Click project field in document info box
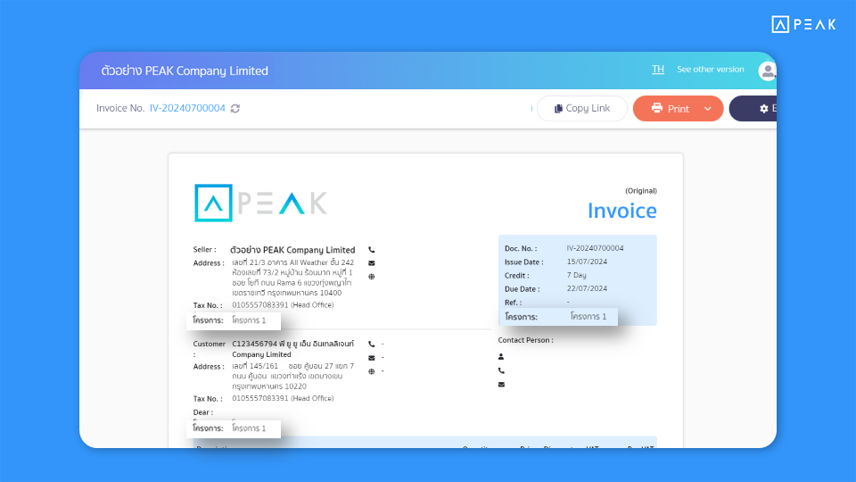Viewport: 856px width, 482px height. 558,316
